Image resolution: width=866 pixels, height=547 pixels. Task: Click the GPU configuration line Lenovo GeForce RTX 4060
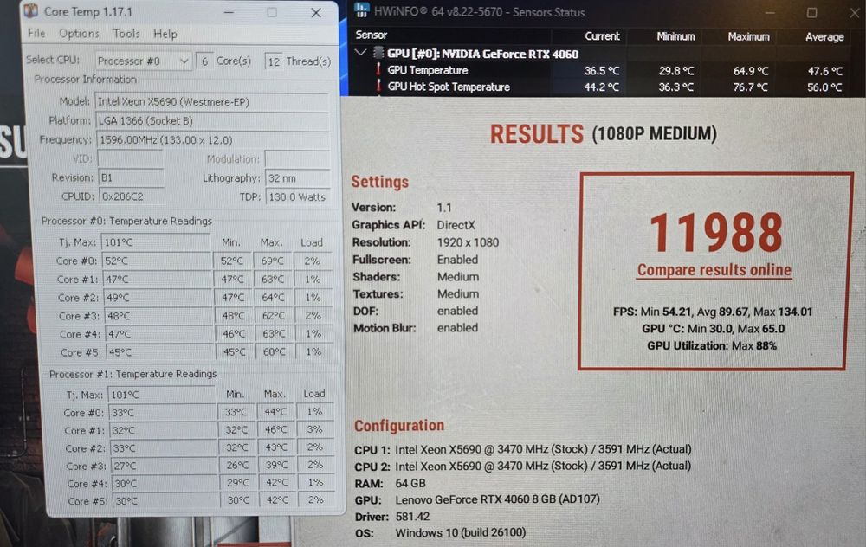point(497,499)
